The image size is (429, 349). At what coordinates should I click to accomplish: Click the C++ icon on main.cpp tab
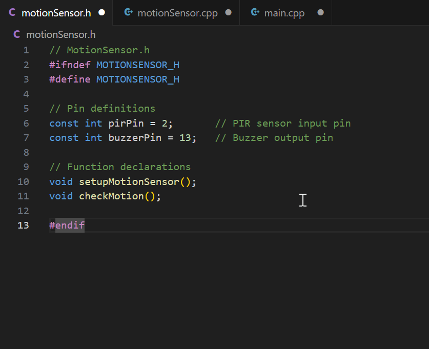coord(255,12)
